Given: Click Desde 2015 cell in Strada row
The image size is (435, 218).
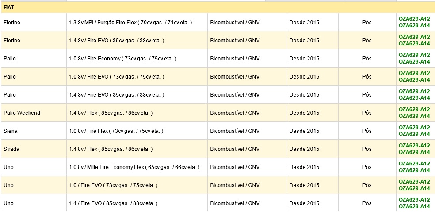Looking at the screenshot, I should pos(313,149).
